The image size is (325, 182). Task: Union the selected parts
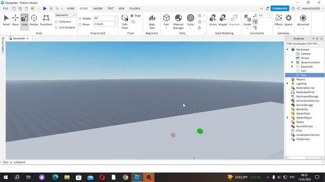(x=213, y=20)
